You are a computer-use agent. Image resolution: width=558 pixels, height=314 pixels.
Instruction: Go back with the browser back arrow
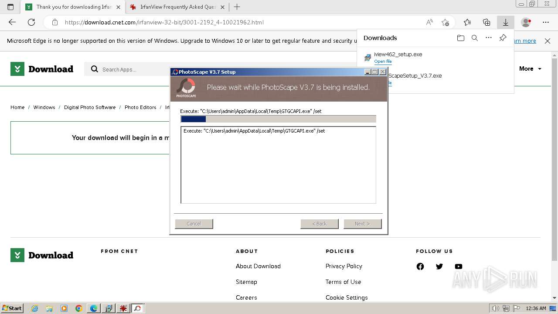click(12, 22)
